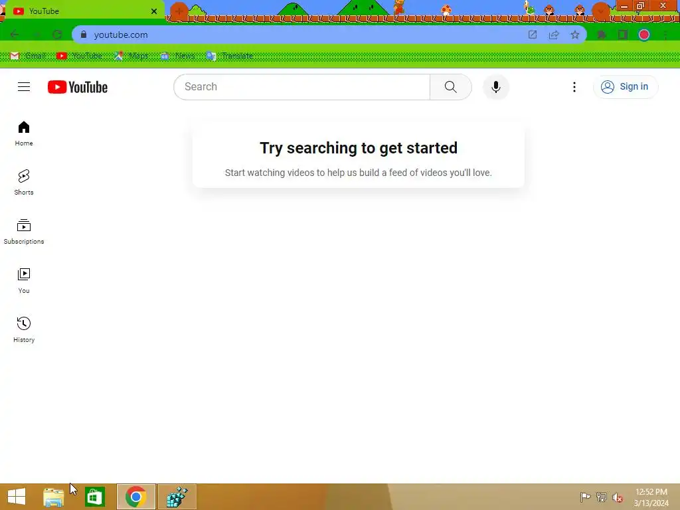This screenshot has height=510, width=680.
Task: Open Subscriptions in sidebar
Action: [x=24, y=232]
